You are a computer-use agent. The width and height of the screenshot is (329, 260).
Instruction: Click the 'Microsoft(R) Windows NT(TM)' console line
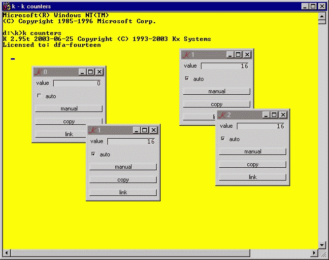56,15
